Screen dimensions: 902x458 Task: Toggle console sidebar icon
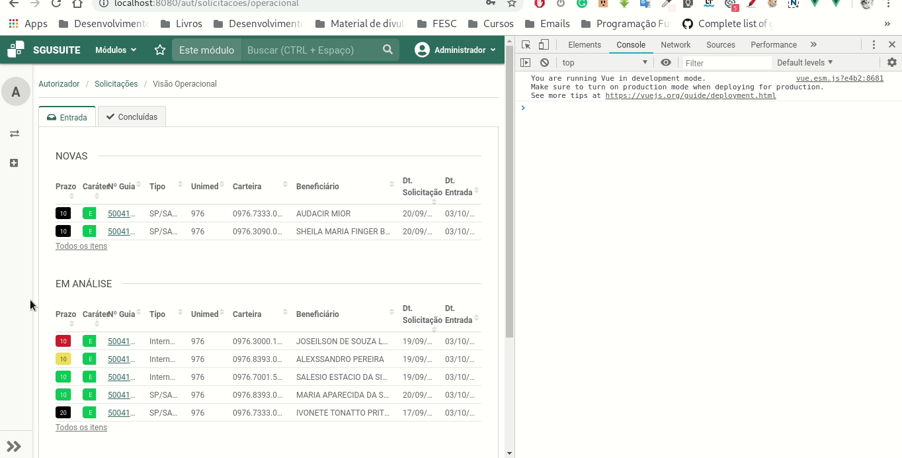[x=526, y=63]
